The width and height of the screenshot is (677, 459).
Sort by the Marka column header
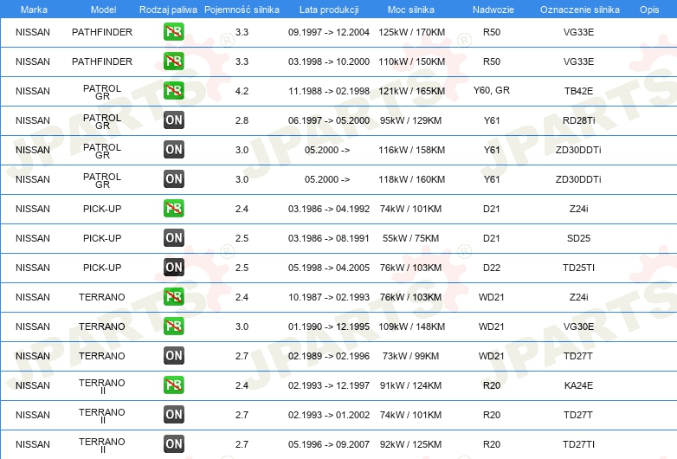(33, 10)
